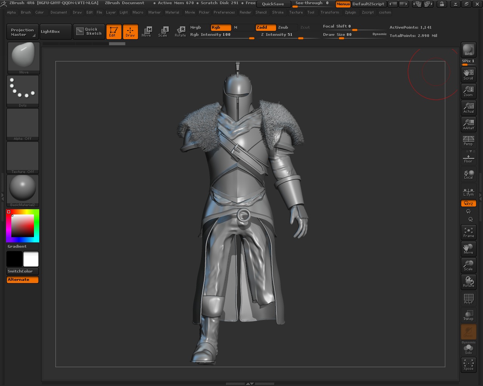The width and height of the screenshot is (483, 386).
Task: Click the DefaultZScript button
Action: 368,4
